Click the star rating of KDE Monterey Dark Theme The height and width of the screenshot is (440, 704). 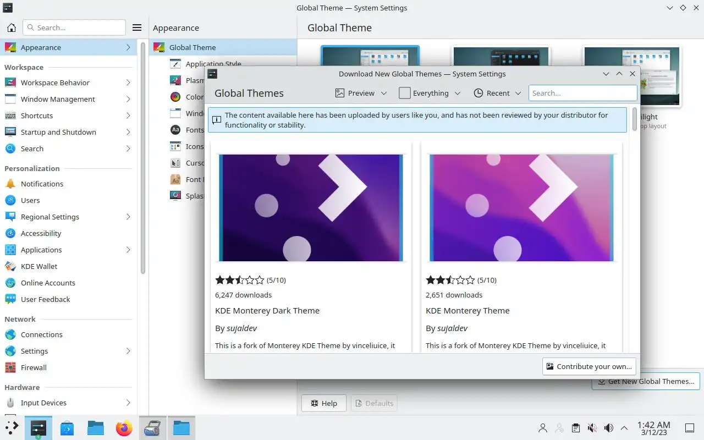click(x=240, y=280)
